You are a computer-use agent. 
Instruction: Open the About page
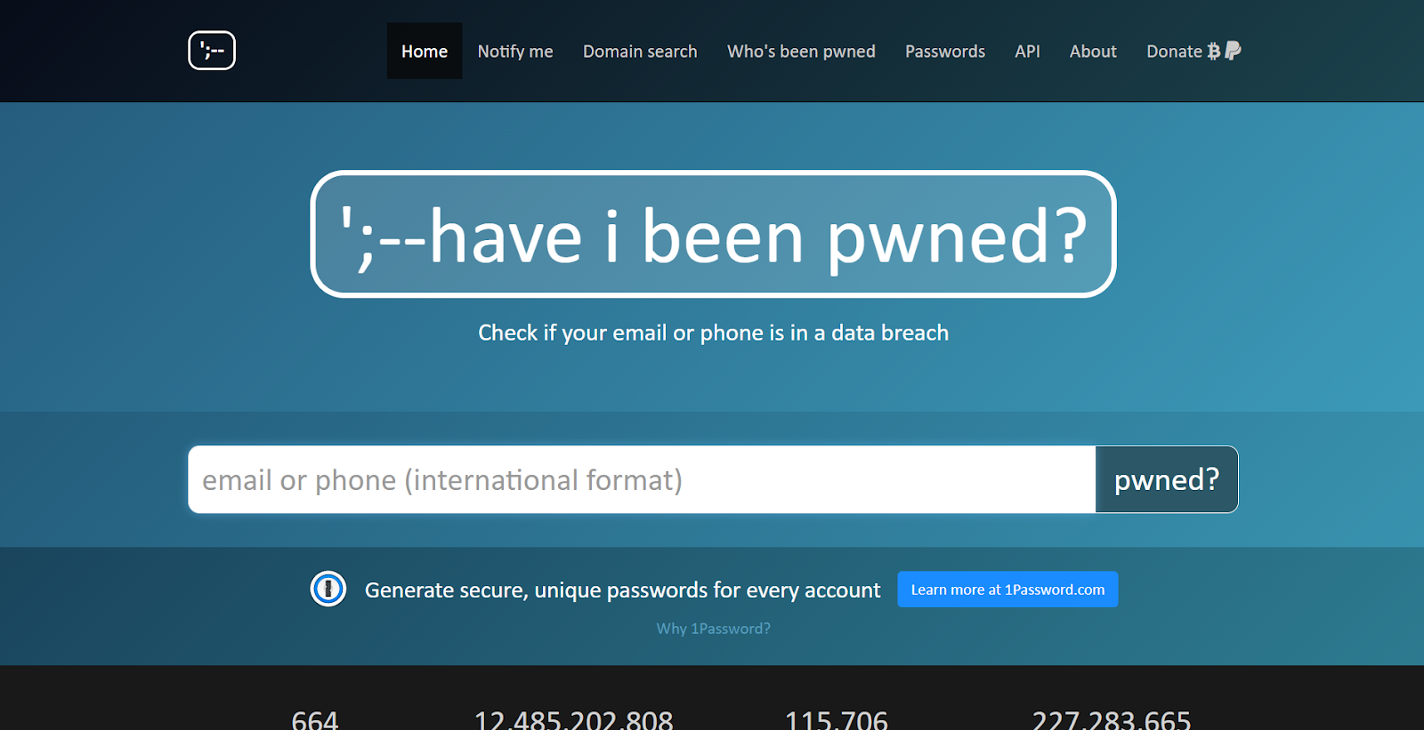coord(1093,52)
